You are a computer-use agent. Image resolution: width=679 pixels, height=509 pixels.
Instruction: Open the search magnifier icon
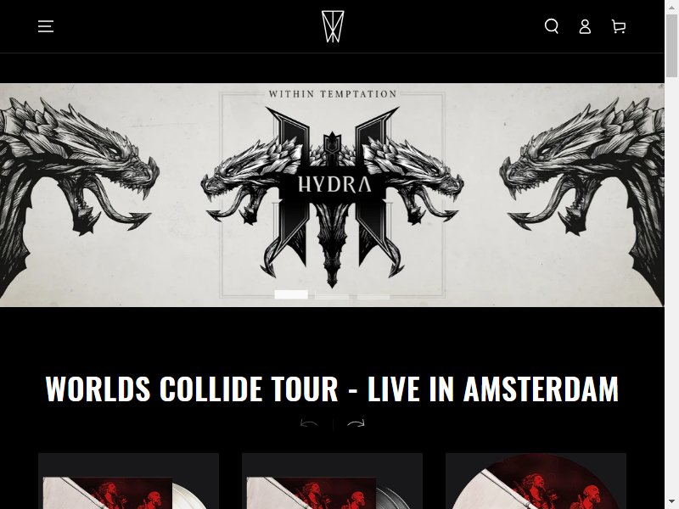pyautogui.click(x=551, y=26)
